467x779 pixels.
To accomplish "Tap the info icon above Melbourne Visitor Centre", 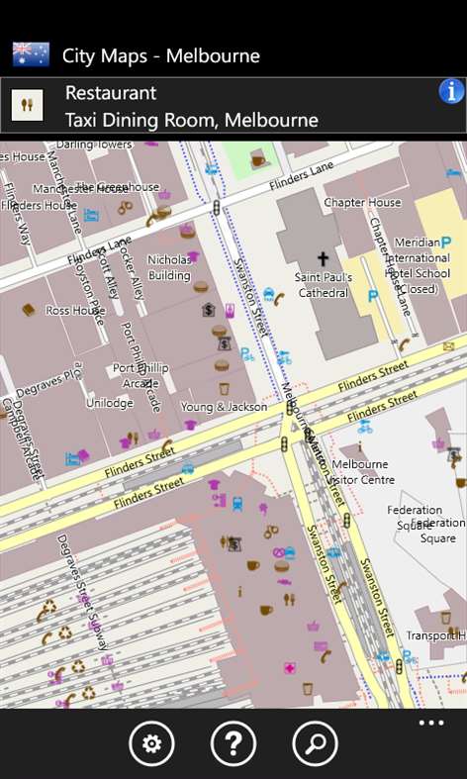I will [360, 447].
